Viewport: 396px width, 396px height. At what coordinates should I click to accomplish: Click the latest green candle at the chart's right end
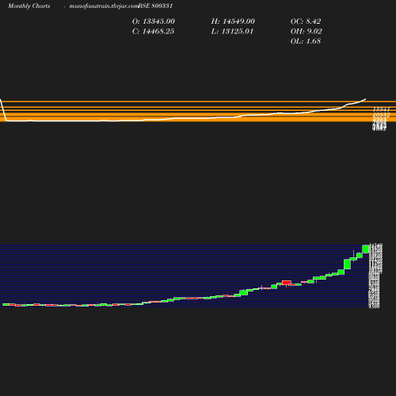click(366, 249)
